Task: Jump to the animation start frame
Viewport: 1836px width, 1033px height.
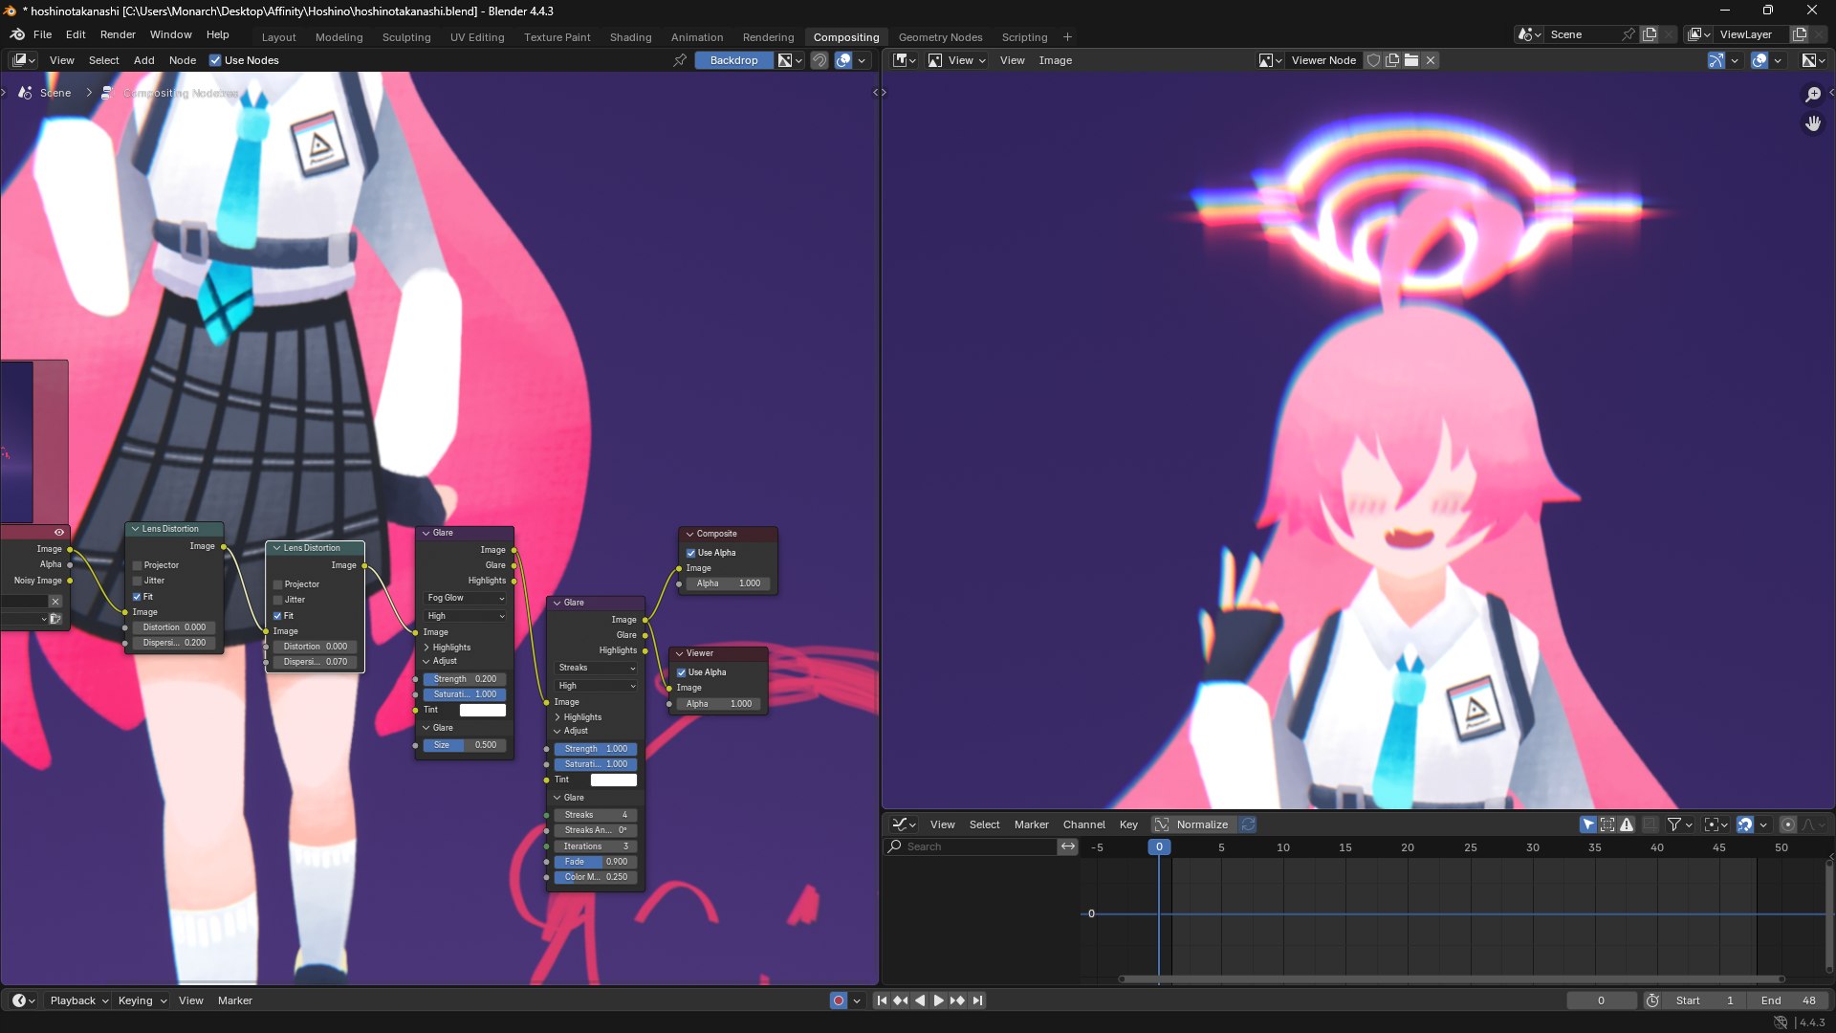Action: click(x=882, y=1000)
